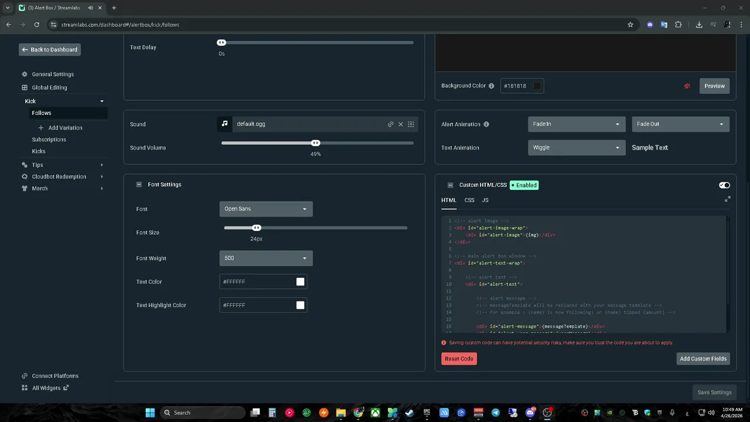
Task: Open the Font Weight dropdown showing 500
Action: click(x=266, y=258)
